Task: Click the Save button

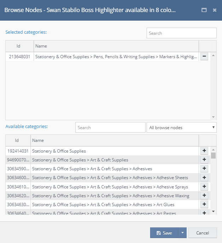Action: [164, 233]
